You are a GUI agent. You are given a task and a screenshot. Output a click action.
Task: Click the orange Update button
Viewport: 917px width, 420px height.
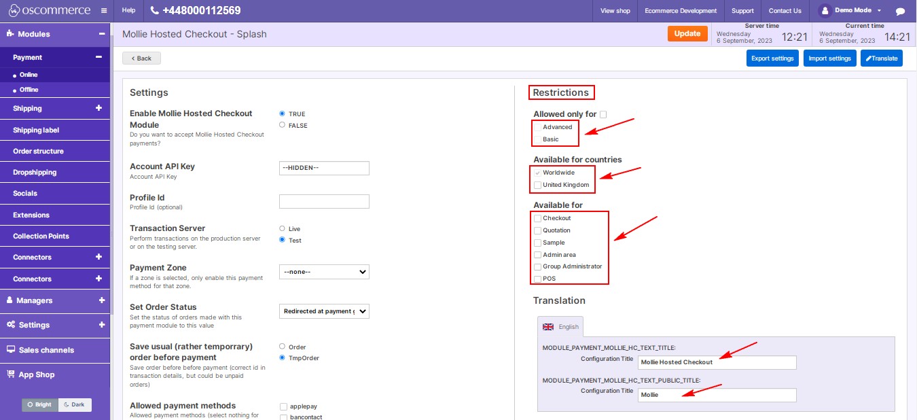(687, 34)
